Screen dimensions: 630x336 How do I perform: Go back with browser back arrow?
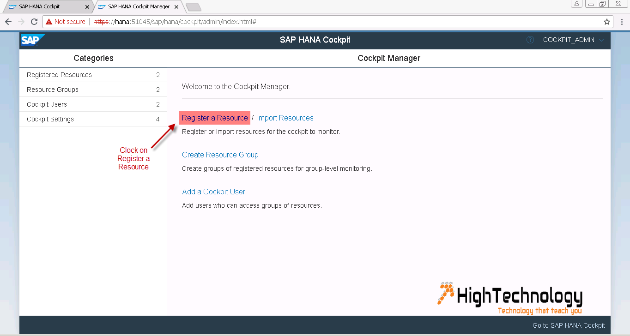click(x=8, y=22)
